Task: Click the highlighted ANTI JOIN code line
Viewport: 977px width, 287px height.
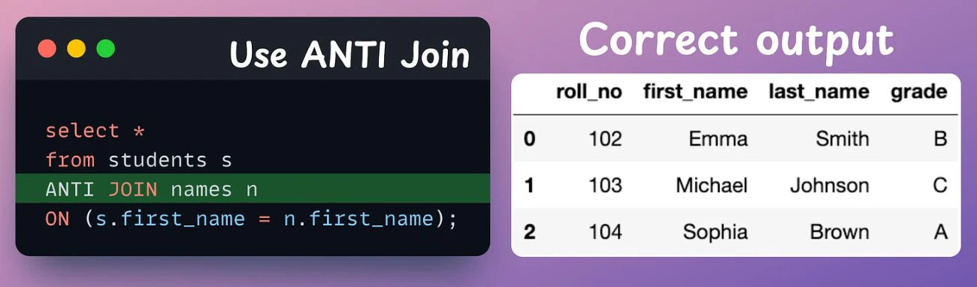Action: [253, 189]
